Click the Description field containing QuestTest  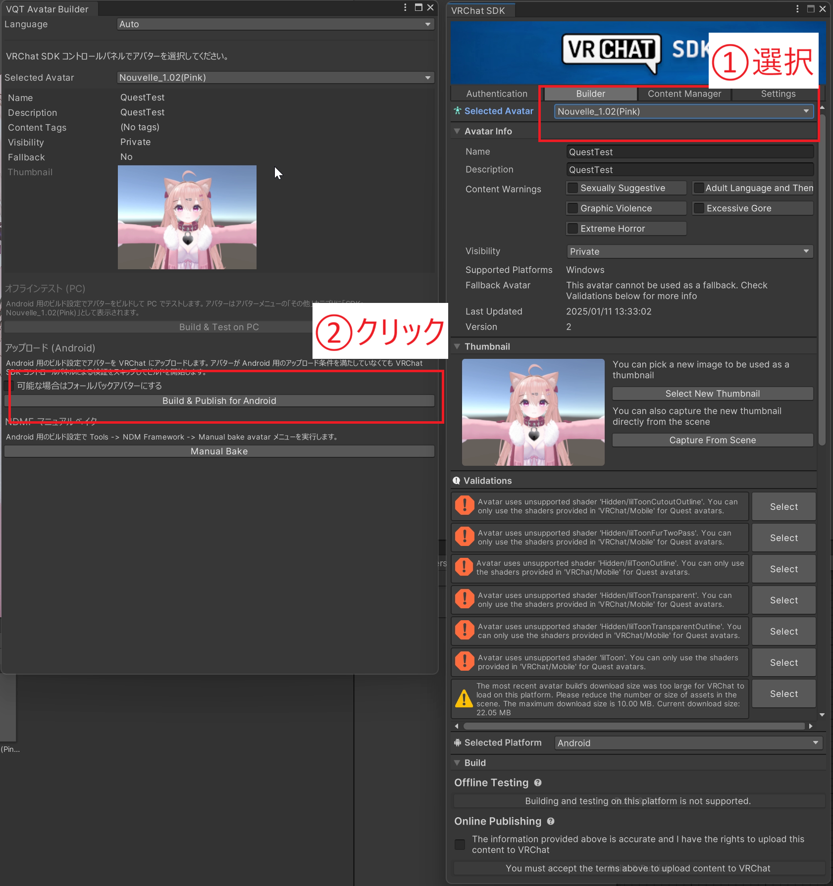click(689, 170)
